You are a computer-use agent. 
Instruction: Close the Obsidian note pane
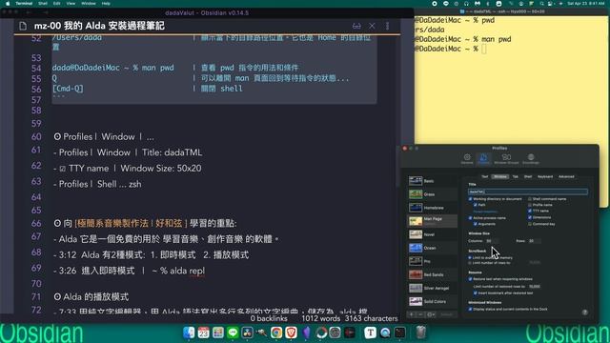372,26
